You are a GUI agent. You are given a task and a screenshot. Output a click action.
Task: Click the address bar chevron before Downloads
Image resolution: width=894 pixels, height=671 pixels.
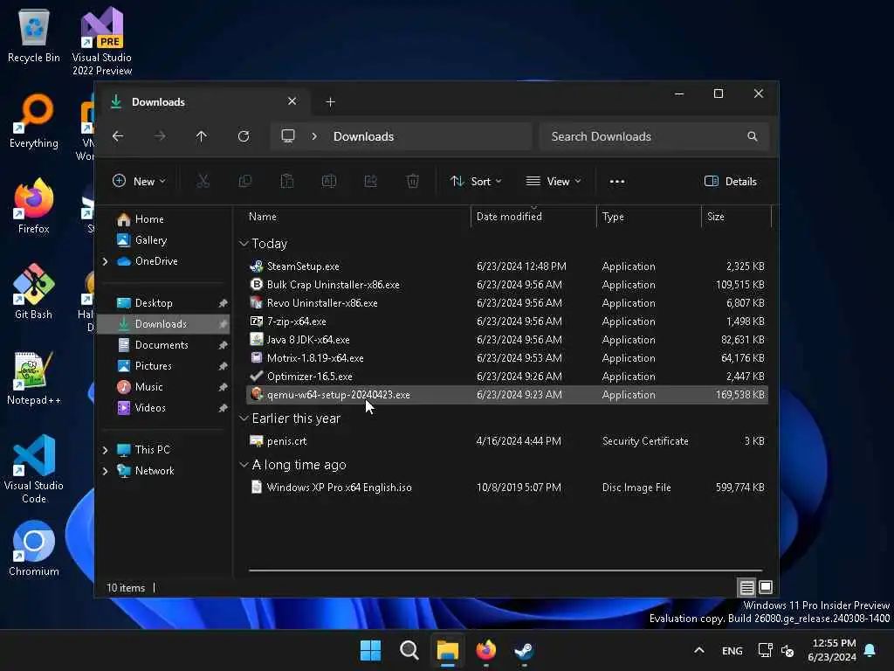pos(314,136)
